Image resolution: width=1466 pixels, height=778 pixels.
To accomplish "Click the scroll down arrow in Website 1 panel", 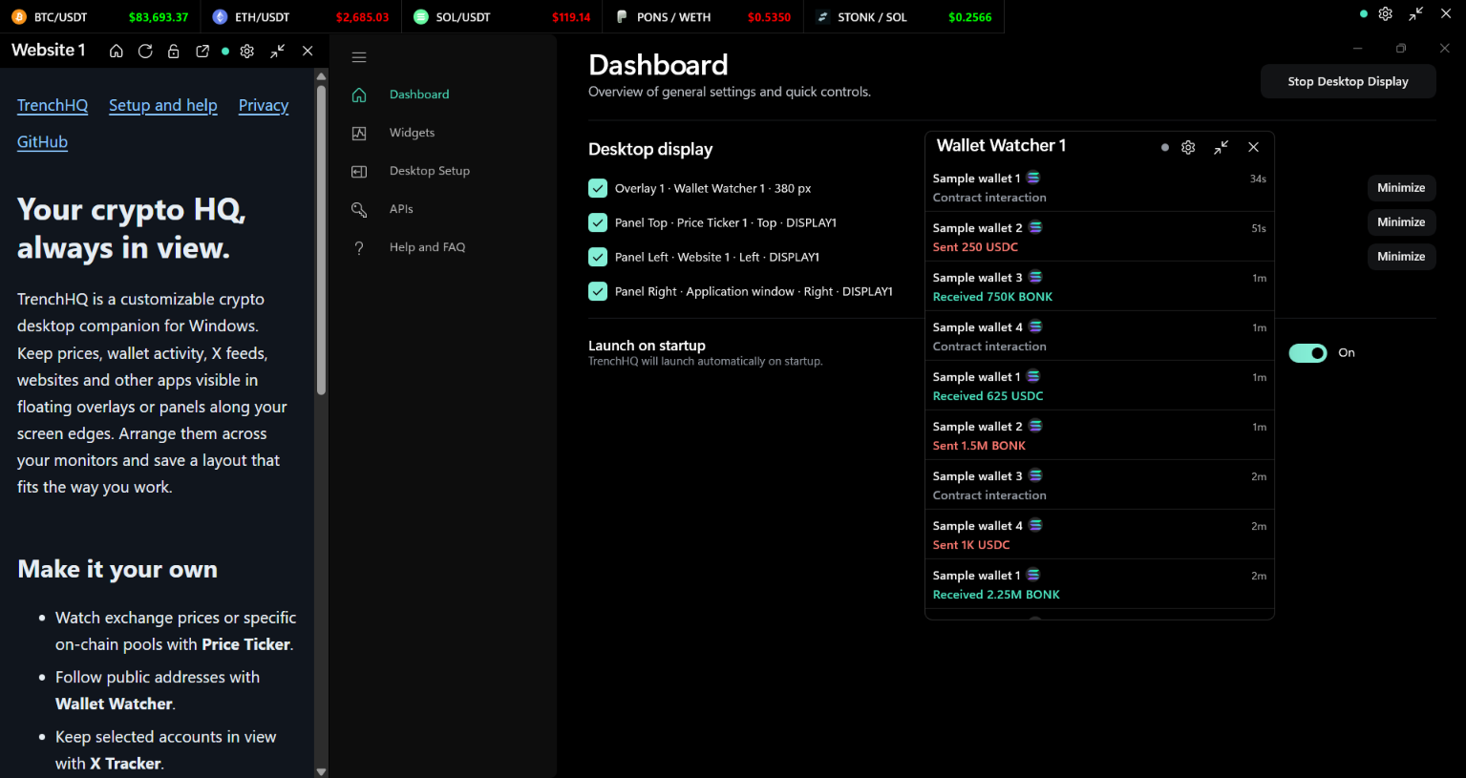I will coord(321,771).
